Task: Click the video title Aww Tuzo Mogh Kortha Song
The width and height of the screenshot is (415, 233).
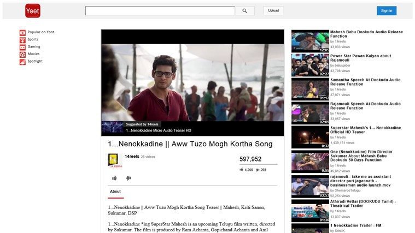Action: (x=190, y=144)
